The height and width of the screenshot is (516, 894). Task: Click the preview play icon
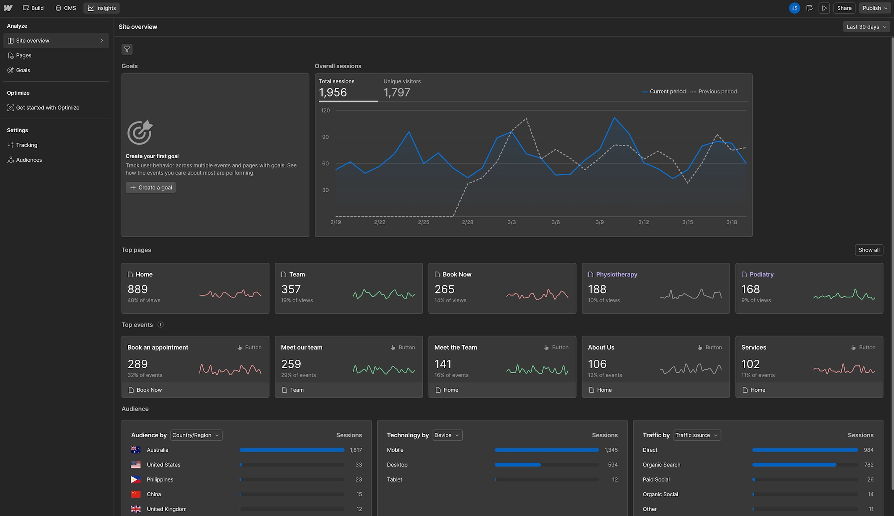(824, 8)
